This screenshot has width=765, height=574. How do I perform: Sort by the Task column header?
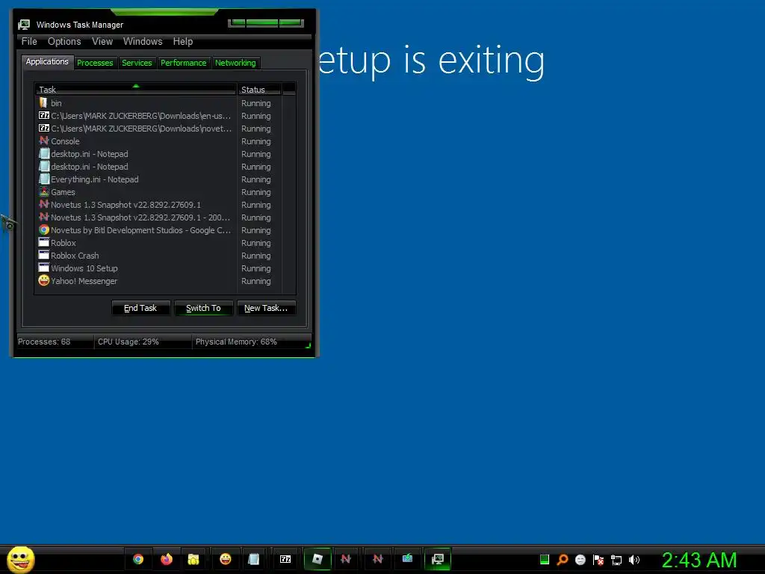(136, 90)
